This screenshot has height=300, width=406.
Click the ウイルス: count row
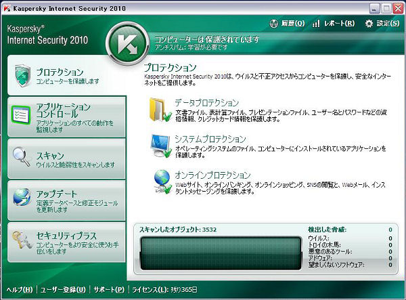[350, 238]
